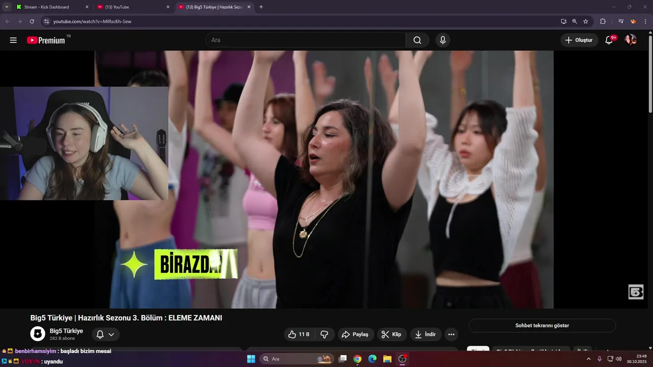Viewport: 653px width, 367px height.
Task: Open the Windows Start menu
Action: tap(251, 359)
